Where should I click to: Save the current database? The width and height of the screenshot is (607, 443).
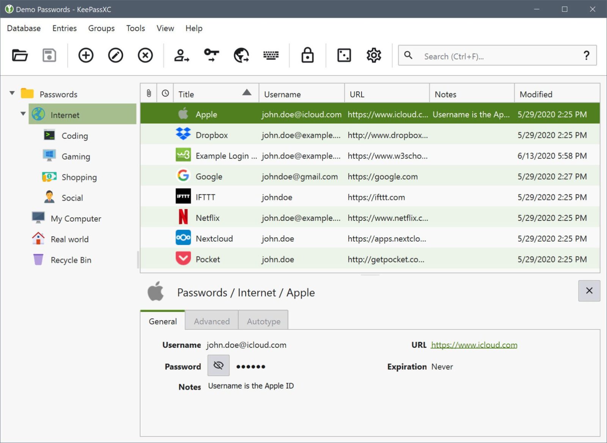[x=49, y=55]
